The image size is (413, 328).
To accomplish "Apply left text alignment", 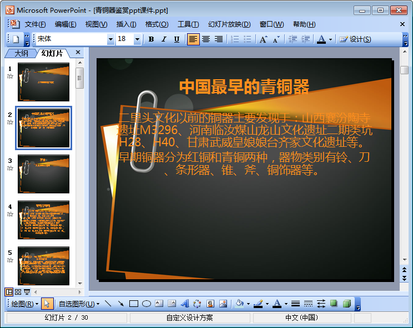I will tap(193, 39).
